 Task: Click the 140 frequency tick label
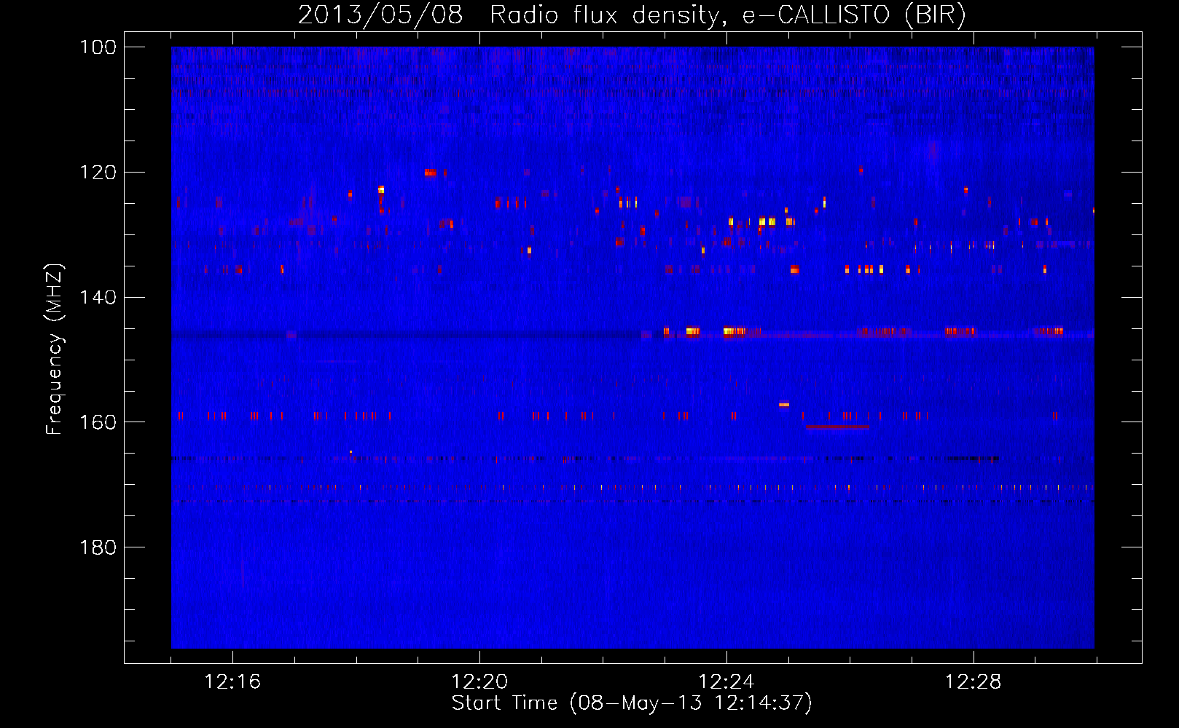pyautogui.click(x=98, y=298)
